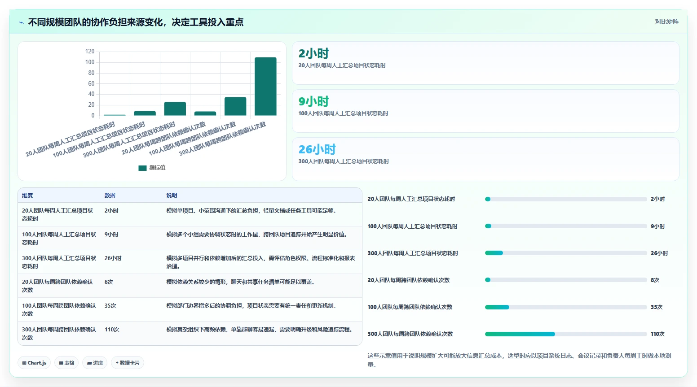
Task: Click the description starting 模拟多项目并行
Action: pos(261,262)
